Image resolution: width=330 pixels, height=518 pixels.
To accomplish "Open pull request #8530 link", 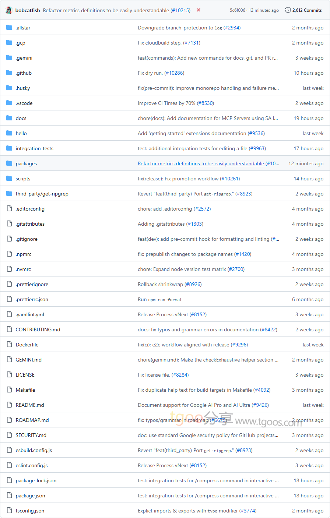I will (206, 103).
